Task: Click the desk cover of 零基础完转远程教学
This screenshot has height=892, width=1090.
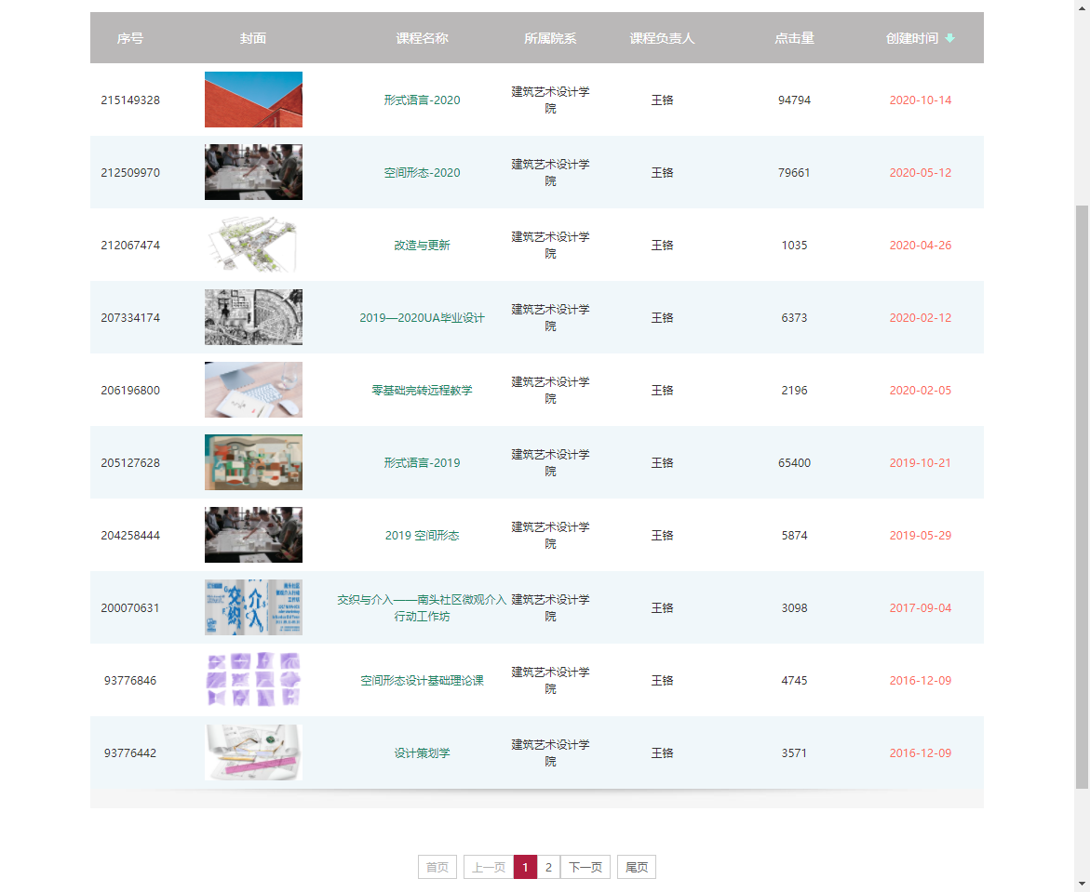Action: point(254,390)
